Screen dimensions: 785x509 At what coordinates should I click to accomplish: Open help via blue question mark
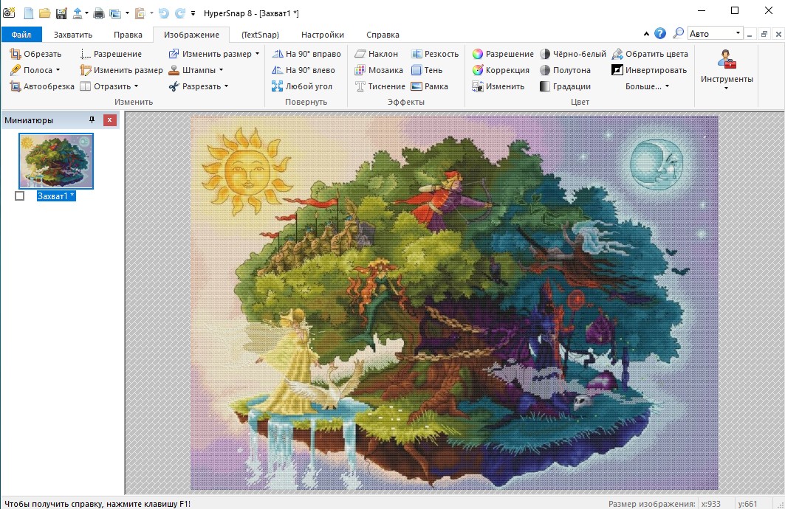(x=660, y=33)
